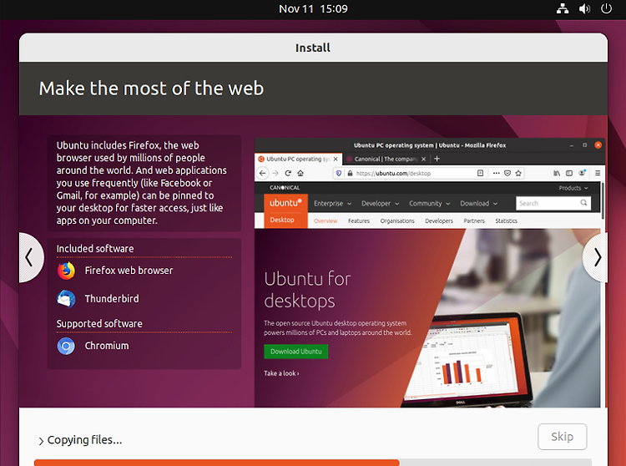Close the Canonical company browser tab
Viewport: 626px width, 466px height.
click(x=423, y=159)
